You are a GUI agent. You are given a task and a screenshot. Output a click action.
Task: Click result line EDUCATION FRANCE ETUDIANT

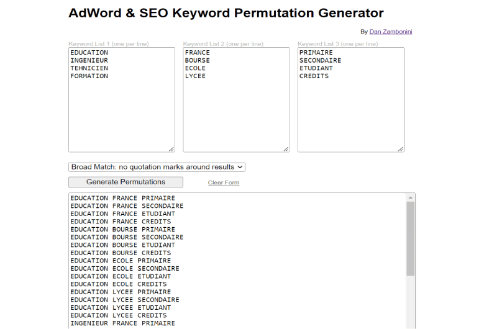pyautogui.click(x=122, y=214)
